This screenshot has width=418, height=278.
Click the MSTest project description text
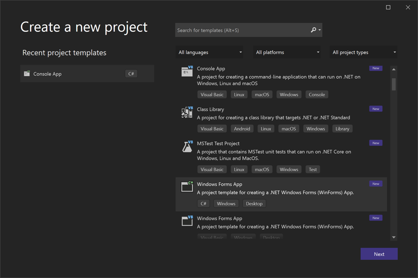pos(274,155)
